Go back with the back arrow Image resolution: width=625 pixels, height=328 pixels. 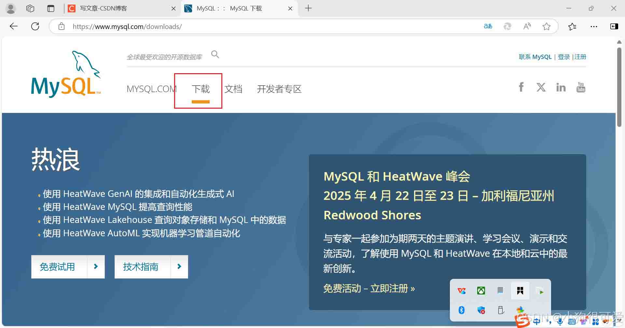pos(14,26)
